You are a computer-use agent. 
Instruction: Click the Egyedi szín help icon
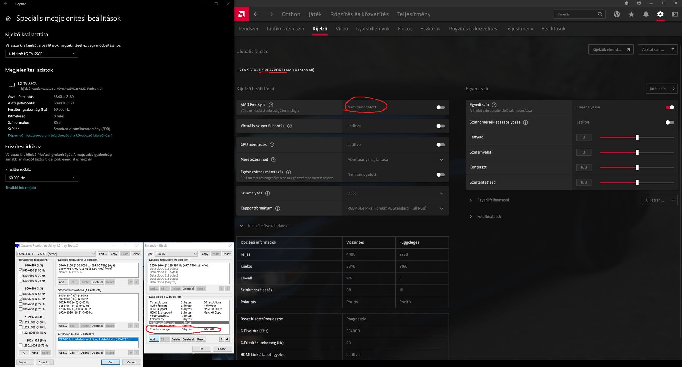pos(494,105)
